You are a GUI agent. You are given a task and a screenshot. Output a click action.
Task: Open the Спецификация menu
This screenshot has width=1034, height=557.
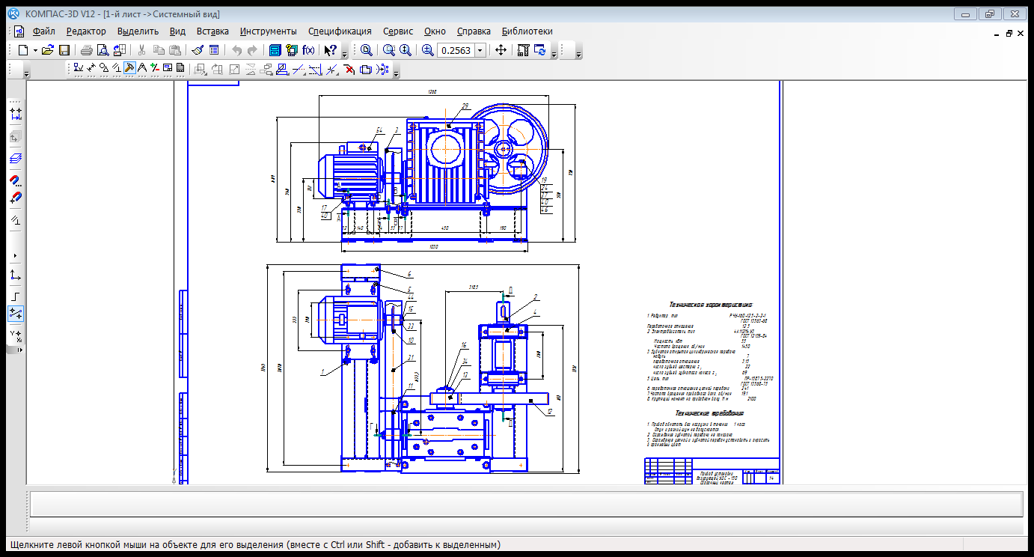pos(340,31)
